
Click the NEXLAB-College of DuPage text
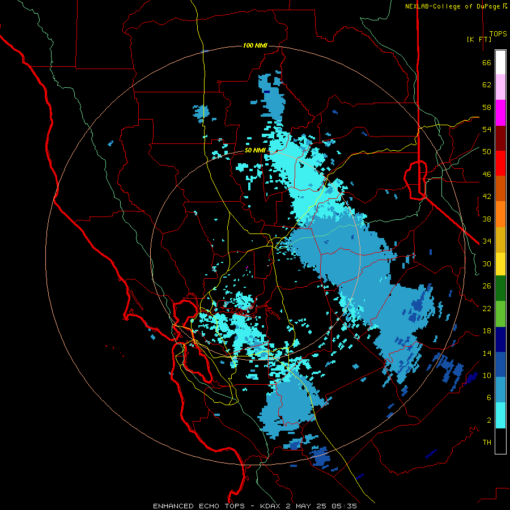pyautogui.click(x=453, y=6)
